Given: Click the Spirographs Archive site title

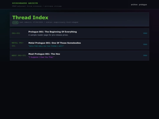Looking at the screenshot, I should [25, 3].
